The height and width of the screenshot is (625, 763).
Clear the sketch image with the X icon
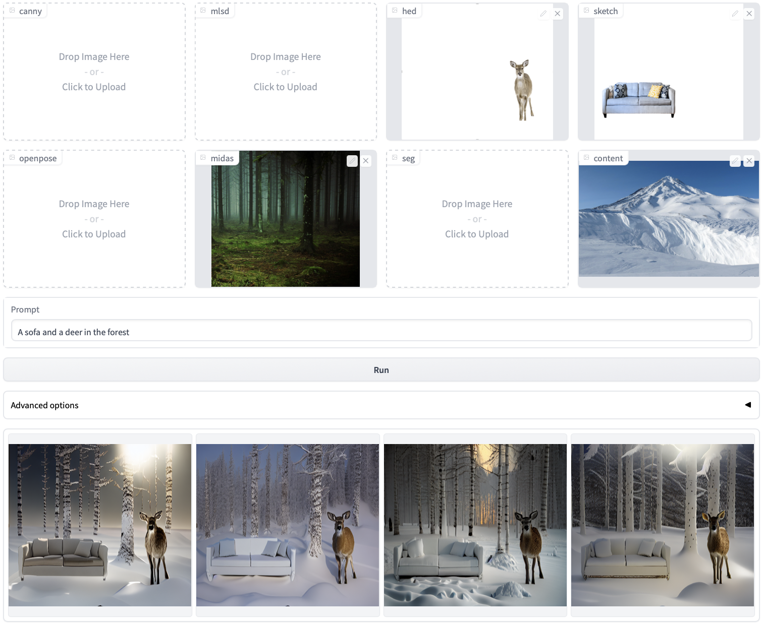pos(749,14)
